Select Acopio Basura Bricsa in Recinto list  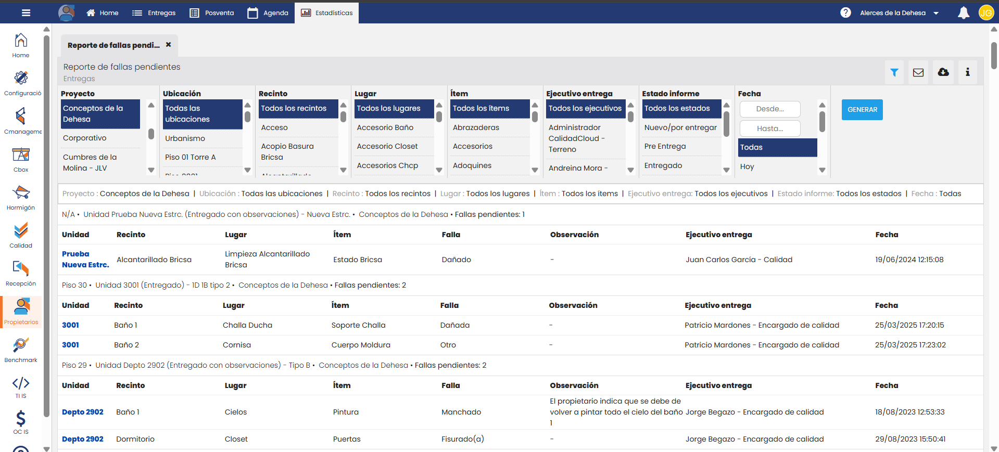pyautogui.click(x=299, y=152)
